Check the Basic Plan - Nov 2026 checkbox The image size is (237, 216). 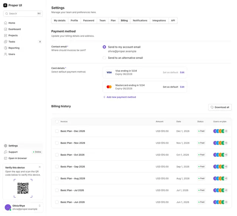(57, 143)
